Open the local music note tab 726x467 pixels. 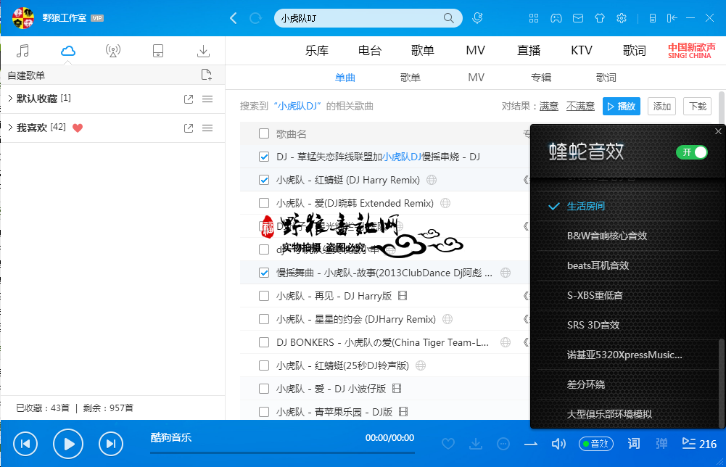[22, 51]
